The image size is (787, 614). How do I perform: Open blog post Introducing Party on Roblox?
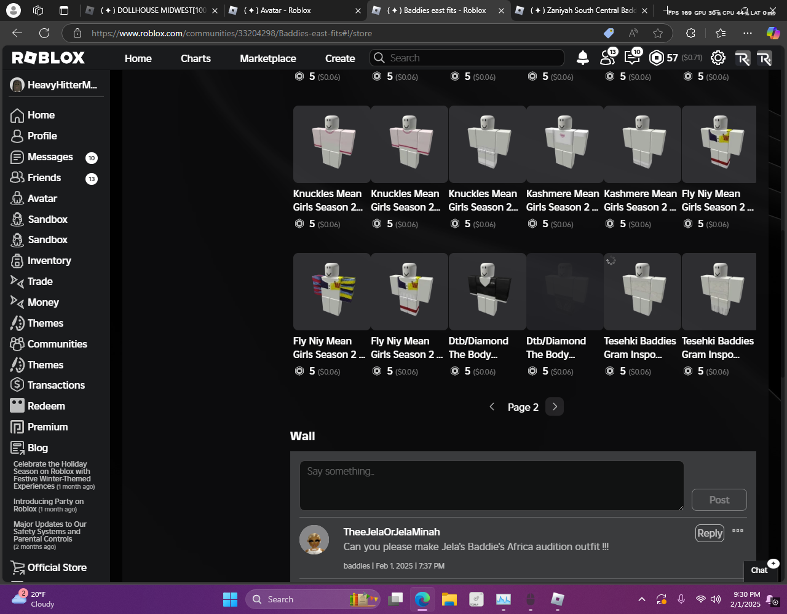coord(49,505)
